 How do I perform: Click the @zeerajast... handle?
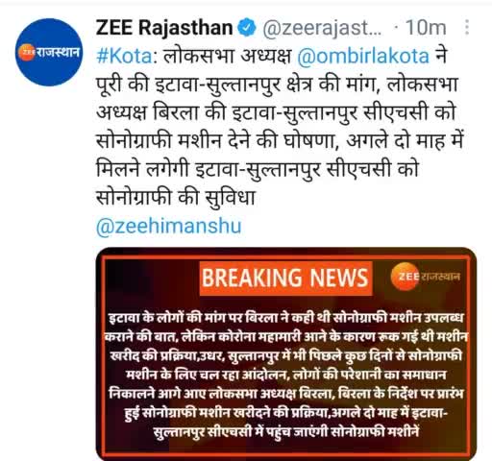322,28
